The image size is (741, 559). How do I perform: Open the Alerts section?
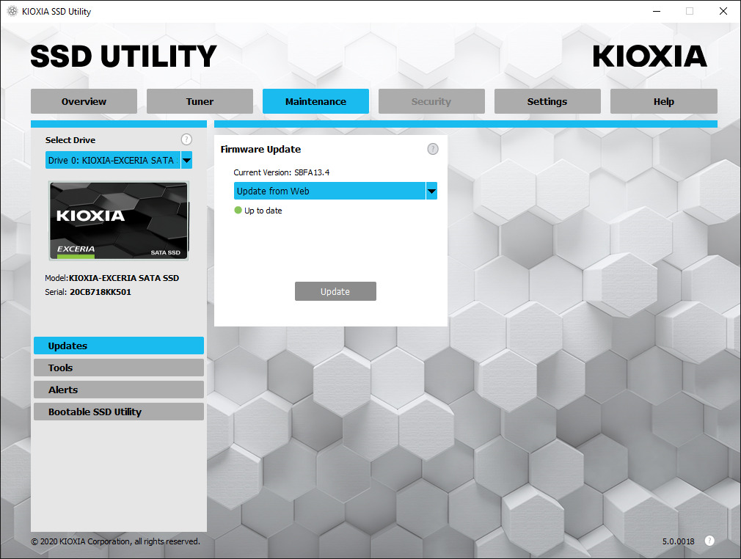118,390
